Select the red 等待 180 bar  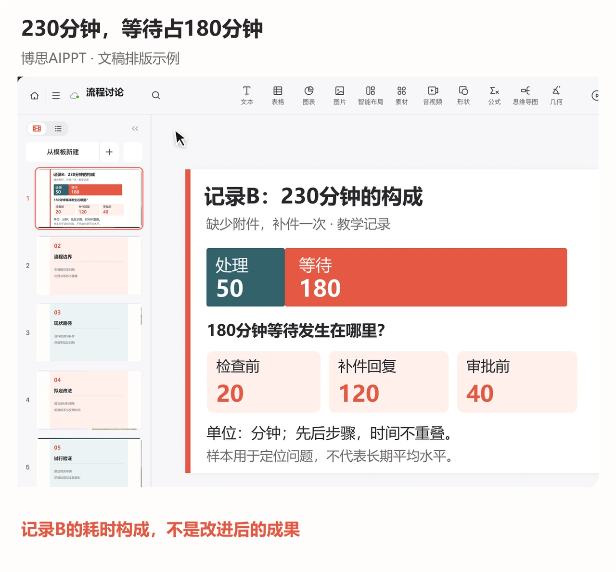click(426, 278)
